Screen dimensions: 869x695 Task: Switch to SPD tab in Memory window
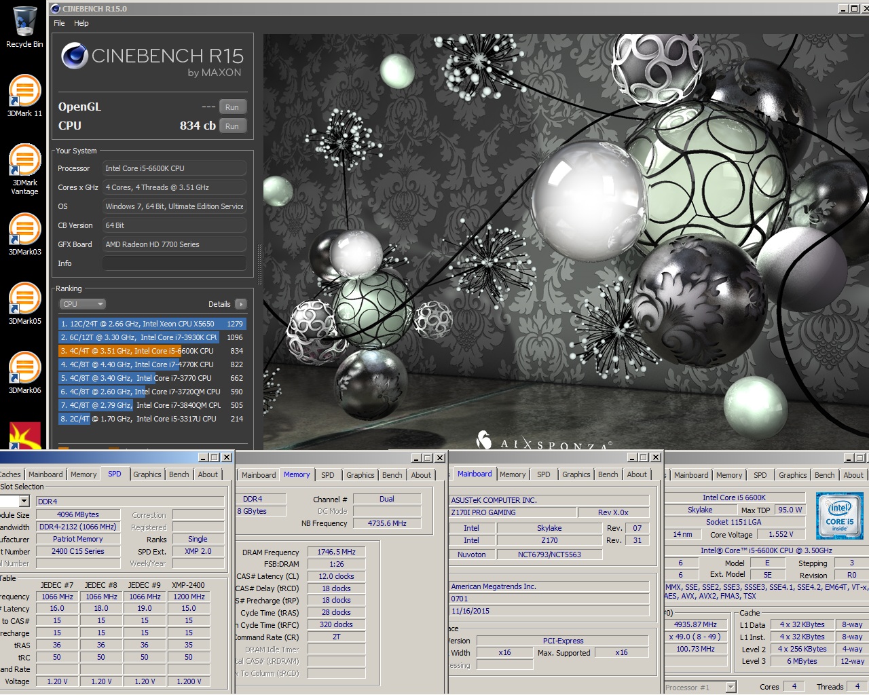coord(328,475)
